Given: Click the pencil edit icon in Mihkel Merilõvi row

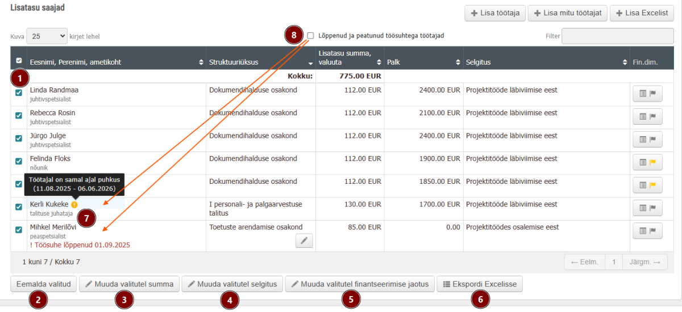Looking at the screenshot, I should point(304,241).
